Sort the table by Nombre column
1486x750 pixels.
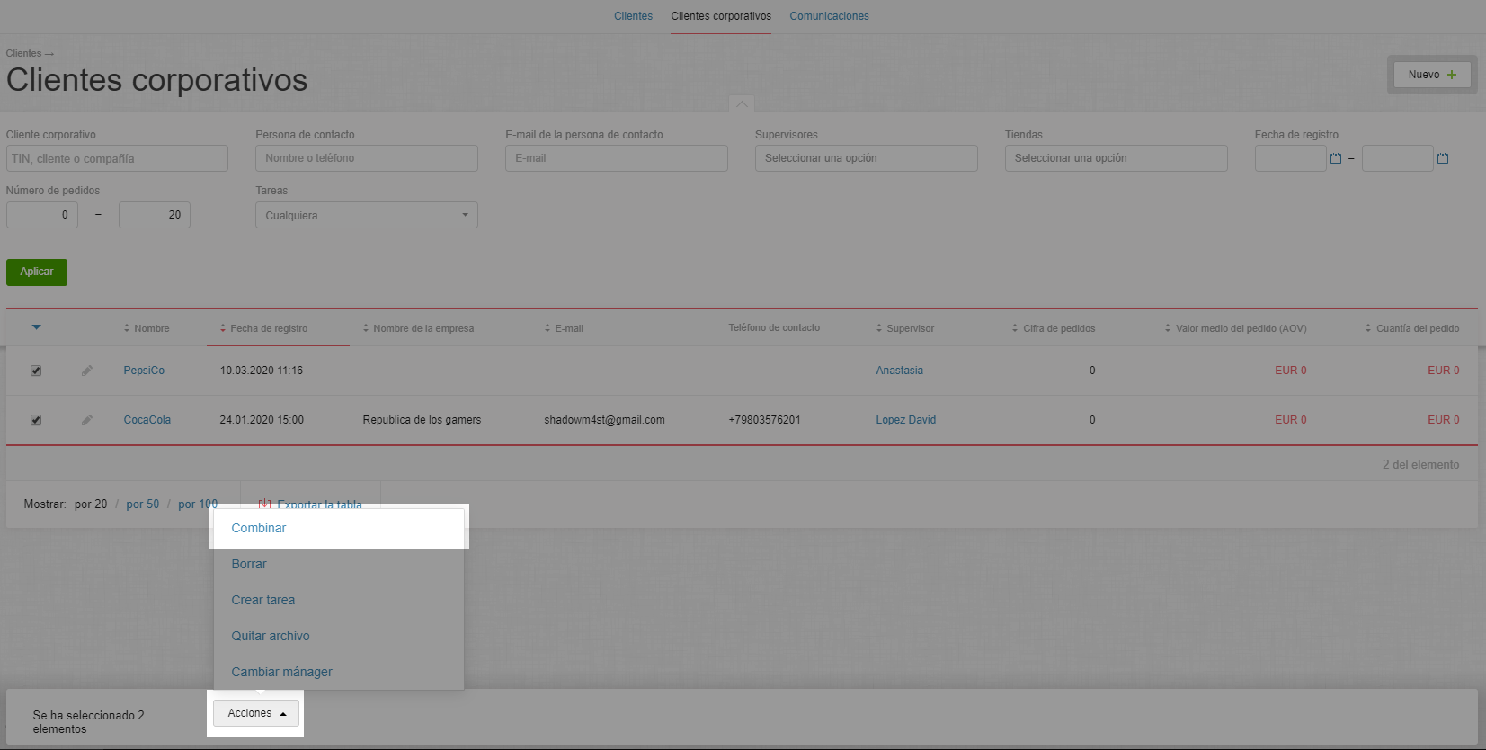(x=147, y=328)
